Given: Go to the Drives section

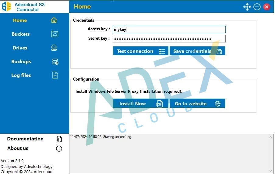Looking at the screenshot, I should [x=20, y=48].
